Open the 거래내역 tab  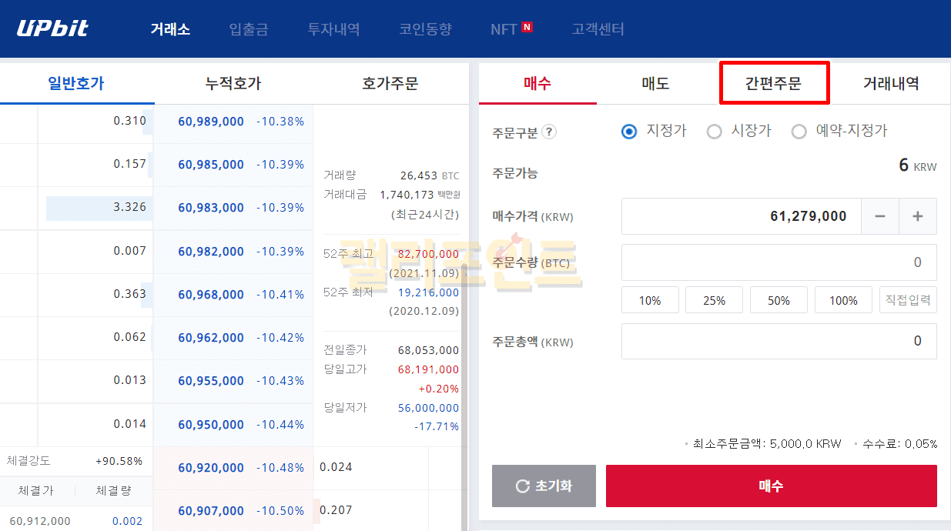pos(891,83)
